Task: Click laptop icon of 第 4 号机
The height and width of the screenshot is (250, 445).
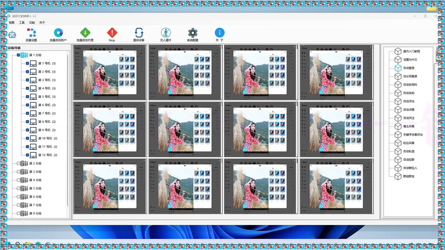Action: click(x=33, y=89)
